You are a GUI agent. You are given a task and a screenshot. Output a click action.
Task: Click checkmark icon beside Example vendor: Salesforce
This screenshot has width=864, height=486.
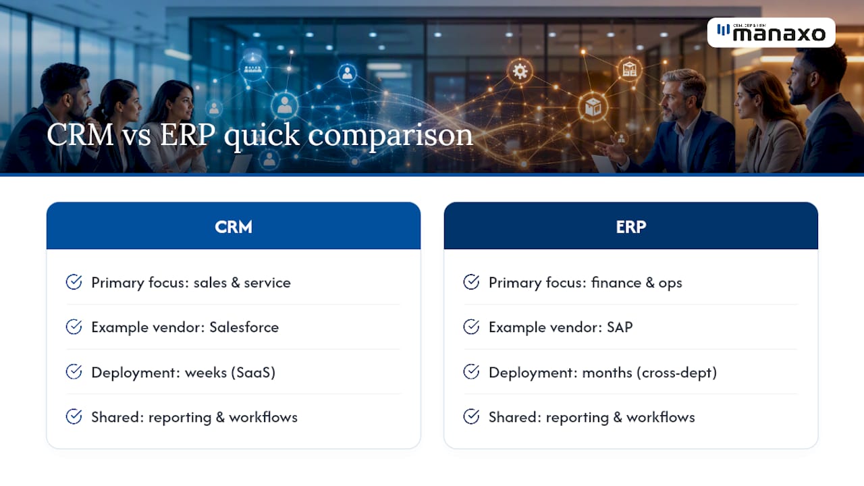pos(74,327)
